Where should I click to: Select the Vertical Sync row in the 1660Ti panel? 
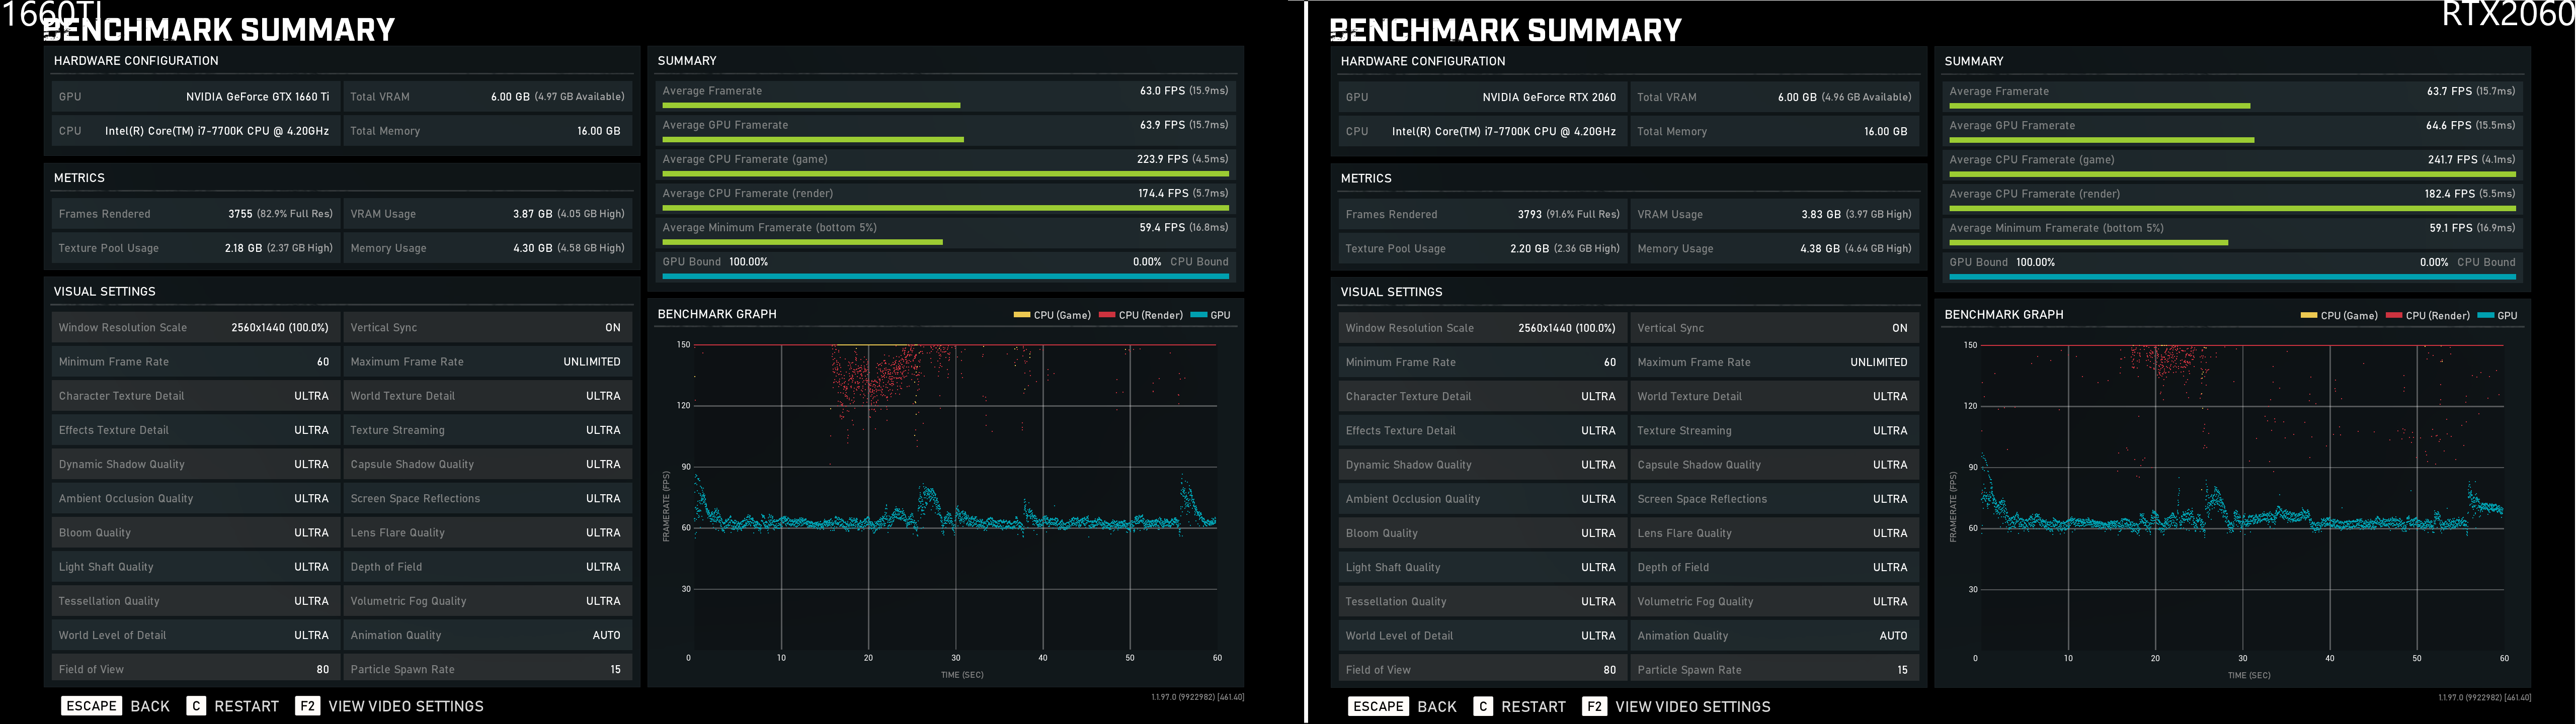pyautogui.click(x=487, y=327)
